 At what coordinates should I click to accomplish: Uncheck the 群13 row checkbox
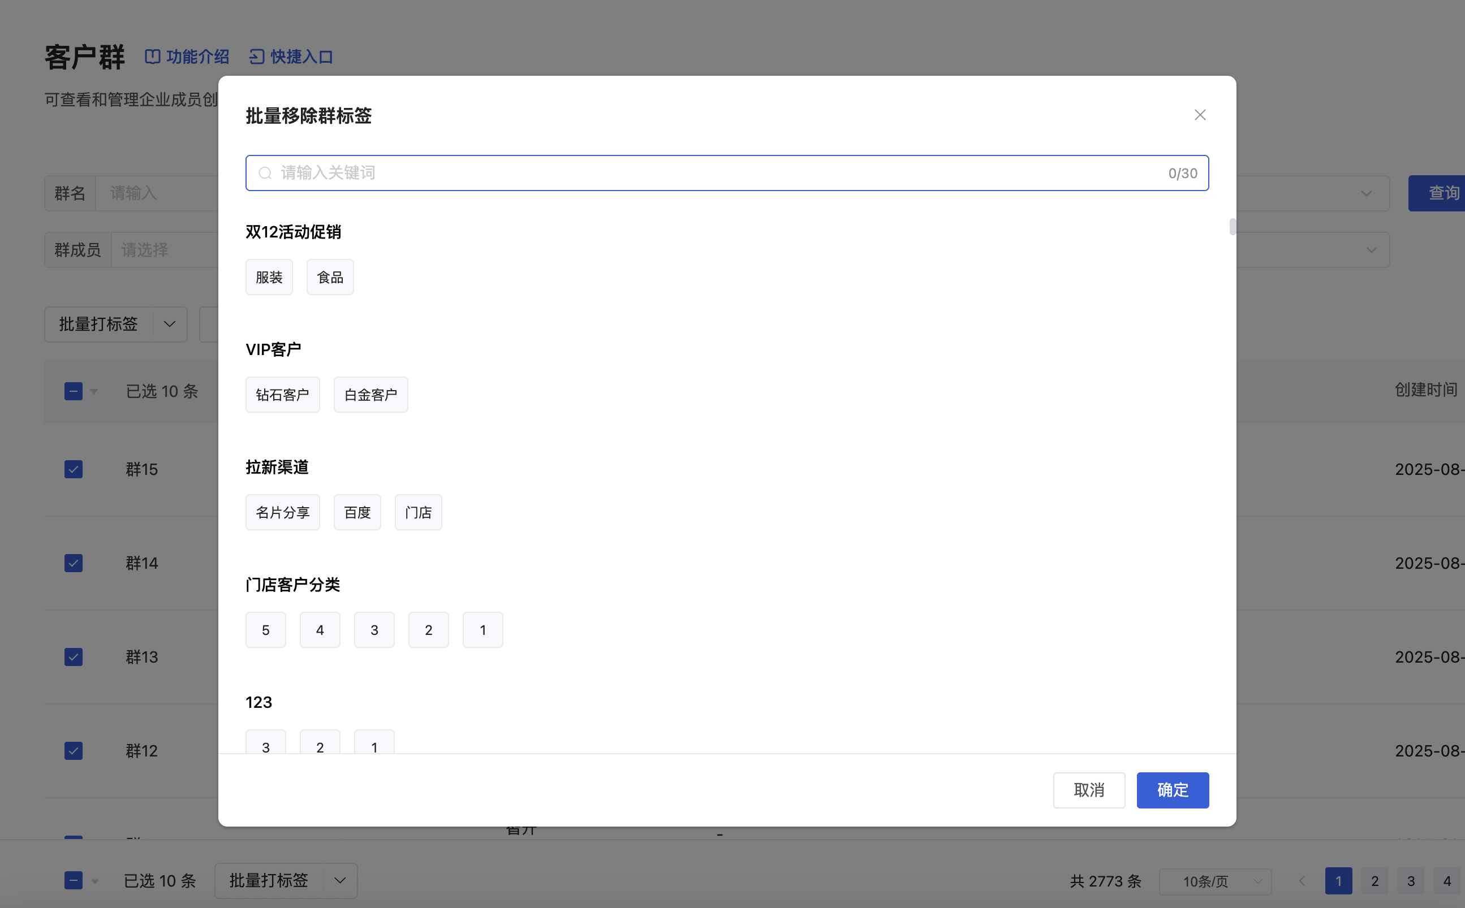point(74,656)
